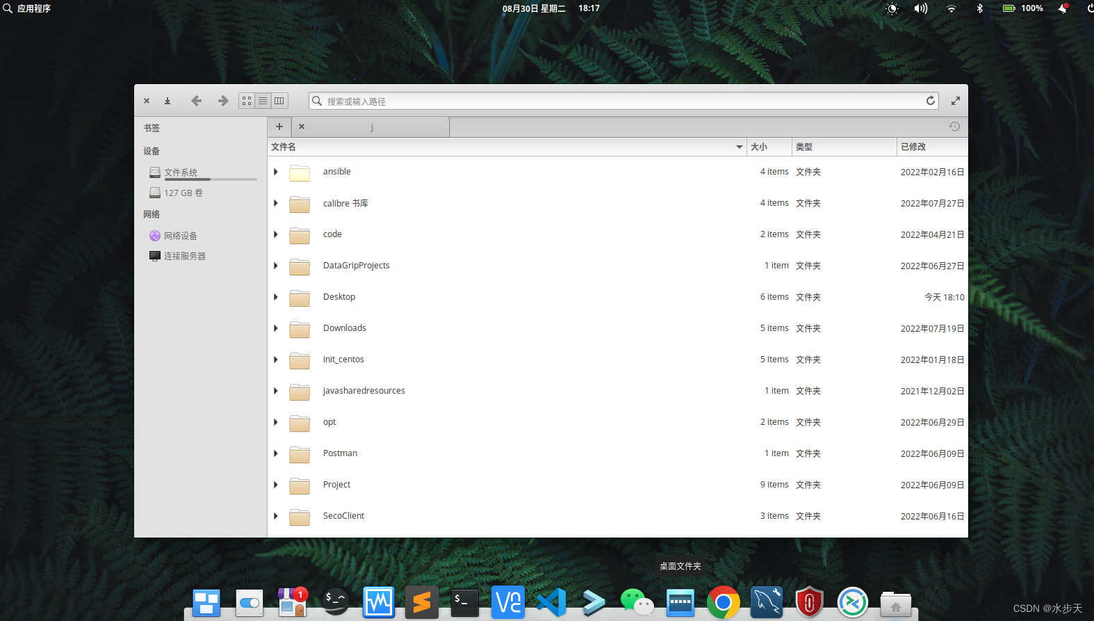Click the 书签 sidebar heading
This screenshot has width=1094, height=621.
152,128
